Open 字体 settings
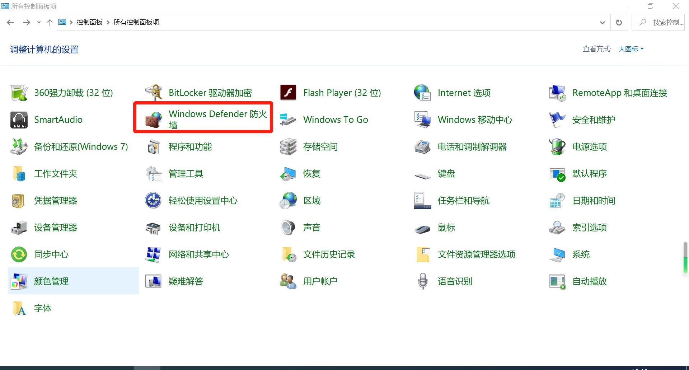Image resolution: width=689 pixels, height=370 pixels. (x=42, y=308)
